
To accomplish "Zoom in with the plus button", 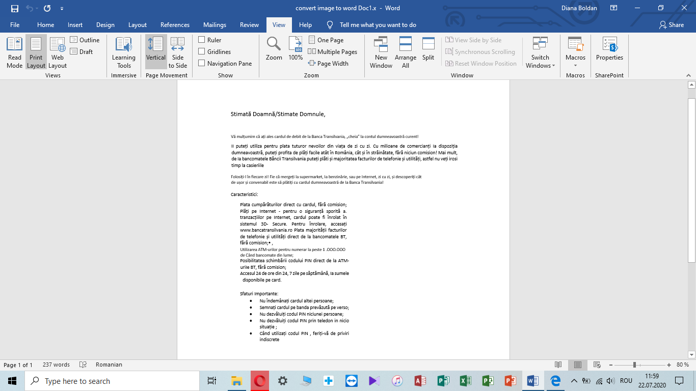I will click(x=669, y=365).
